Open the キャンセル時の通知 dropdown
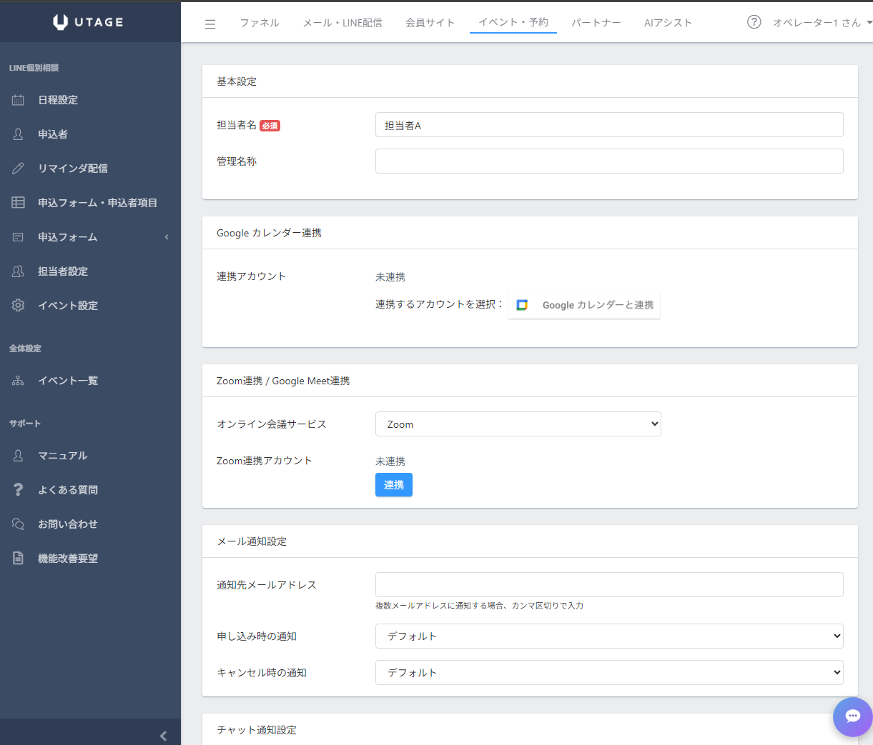The height and width of the screenshot is (745, 873). tap(609, 673)
